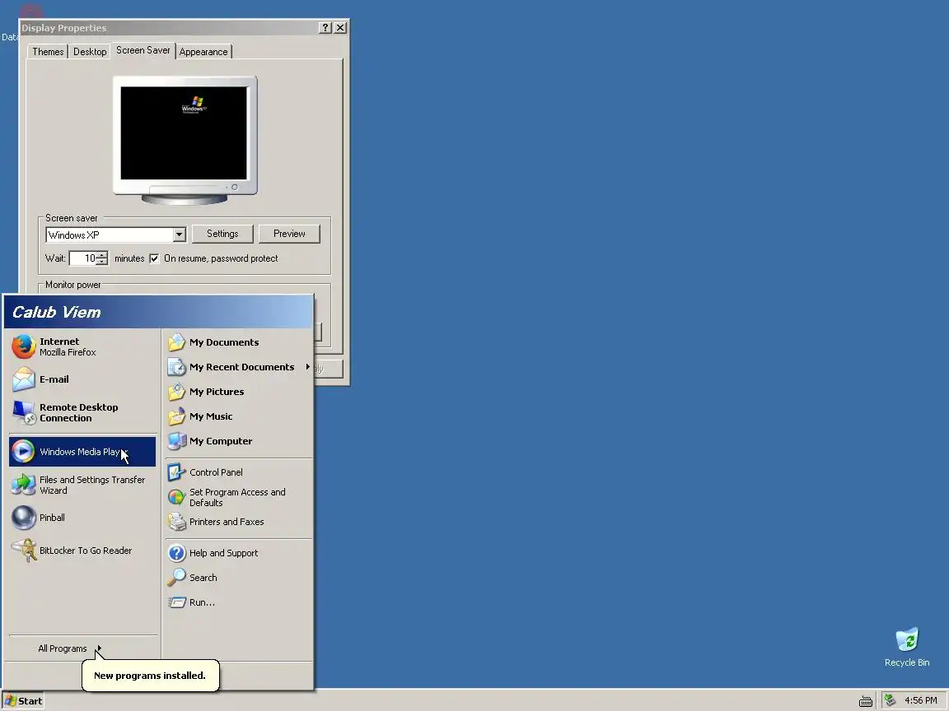
Task: Select the Screen Saver tab
Action: point(143,50)
